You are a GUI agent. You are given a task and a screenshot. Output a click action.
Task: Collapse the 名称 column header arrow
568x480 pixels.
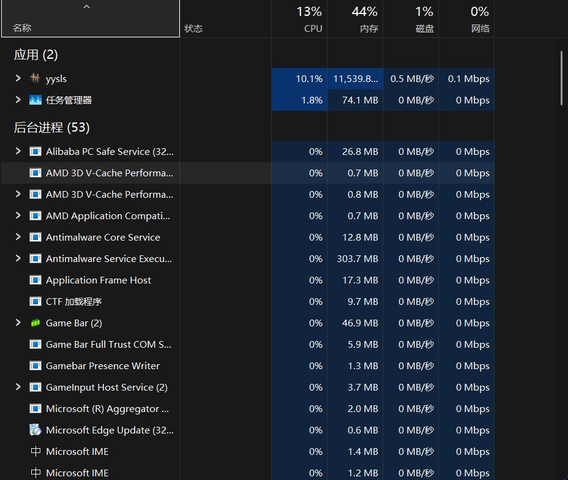click(86, 6)
